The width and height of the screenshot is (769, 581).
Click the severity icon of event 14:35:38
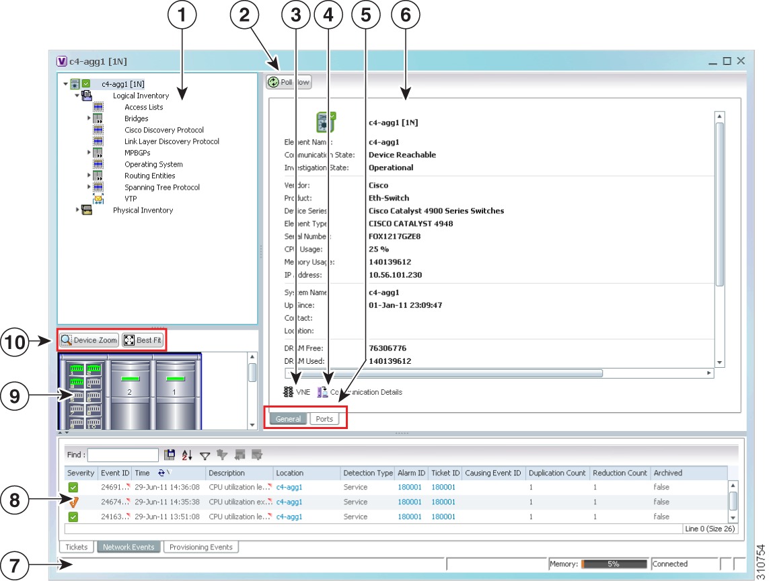click(73, 502)
